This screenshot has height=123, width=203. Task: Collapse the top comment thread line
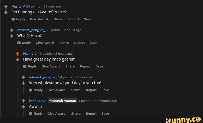[6, 67]
